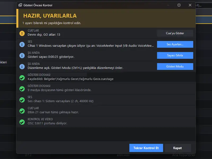Click alkis.wav in the background cue list window
The height and width of the screenshot is (159, 212).
coord(123,155)
